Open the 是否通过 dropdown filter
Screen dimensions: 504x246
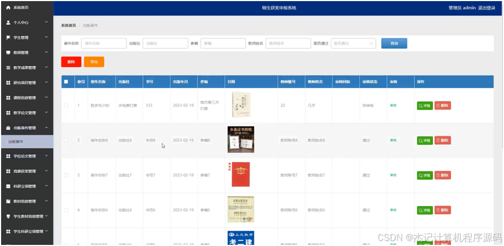[353, 43]
